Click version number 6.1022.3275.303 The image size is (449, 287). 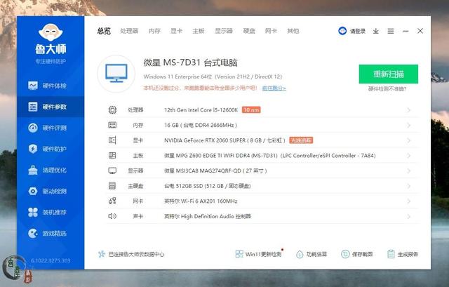coord(51,260)
